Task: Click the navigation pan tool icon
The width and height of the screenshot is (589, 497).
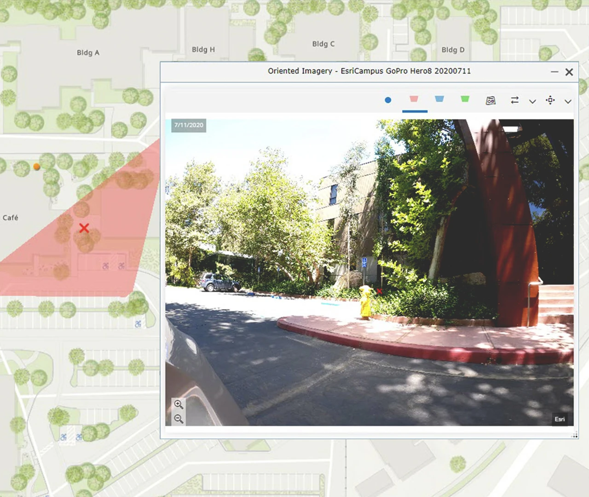Action: (550, 100)
